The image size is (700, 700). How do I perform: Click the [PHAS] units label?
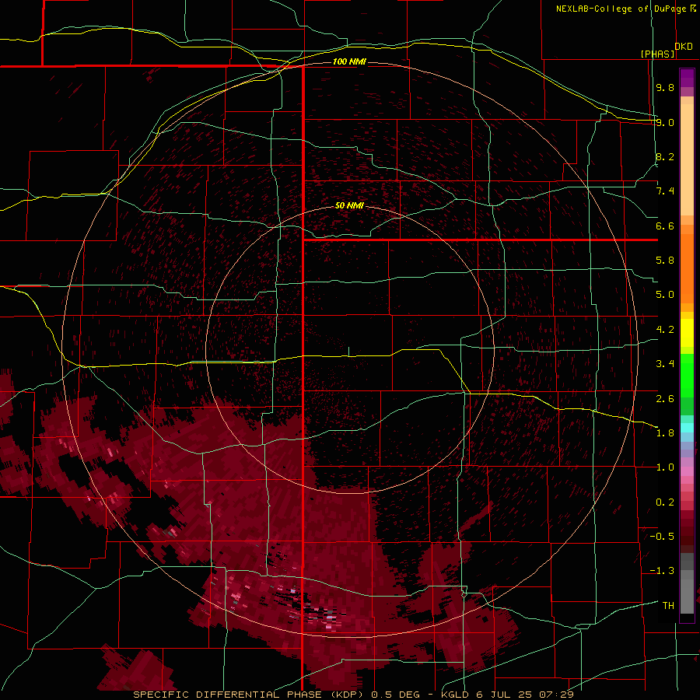click(x=657, y=54)
